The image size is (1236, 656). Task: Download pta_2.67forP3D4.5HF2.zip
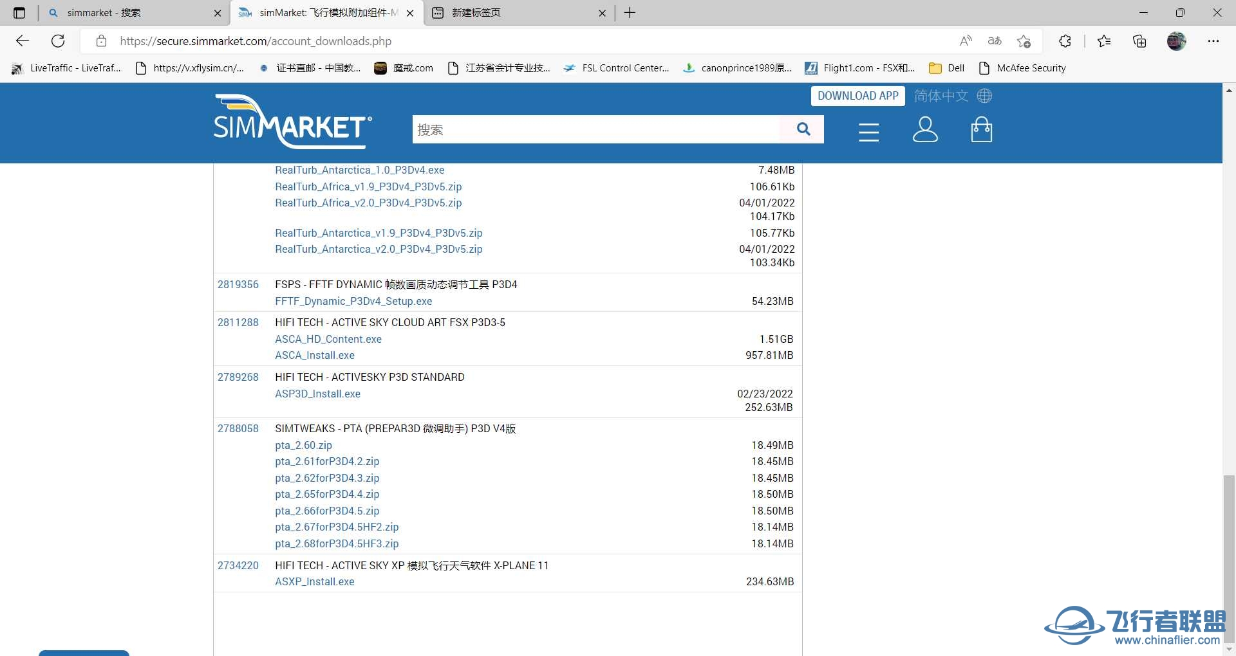[337, 527]
